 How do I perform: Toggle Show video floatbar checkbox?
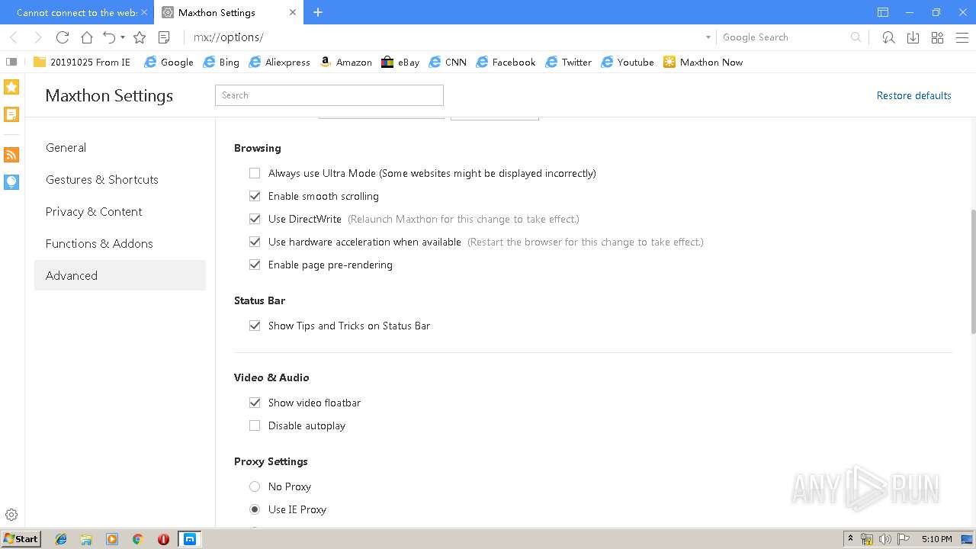tap(255, 403)
